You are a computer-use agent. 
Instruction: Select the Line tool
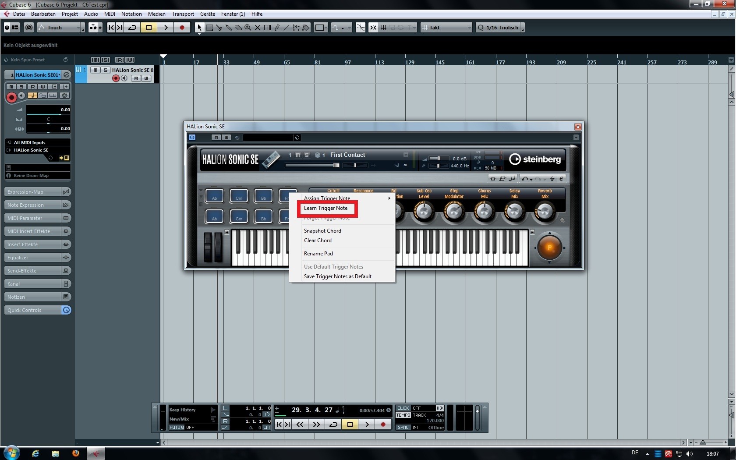point(287,28)
